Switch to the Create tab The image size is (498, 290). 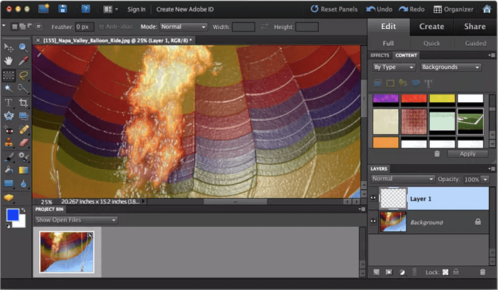(x=432, y=26)
